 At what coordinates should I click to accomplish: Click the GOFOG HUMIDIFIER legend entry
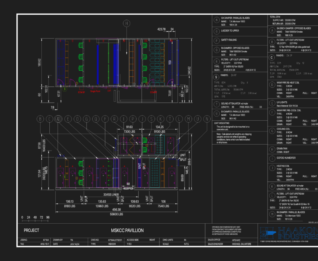[x=286, y=158]
